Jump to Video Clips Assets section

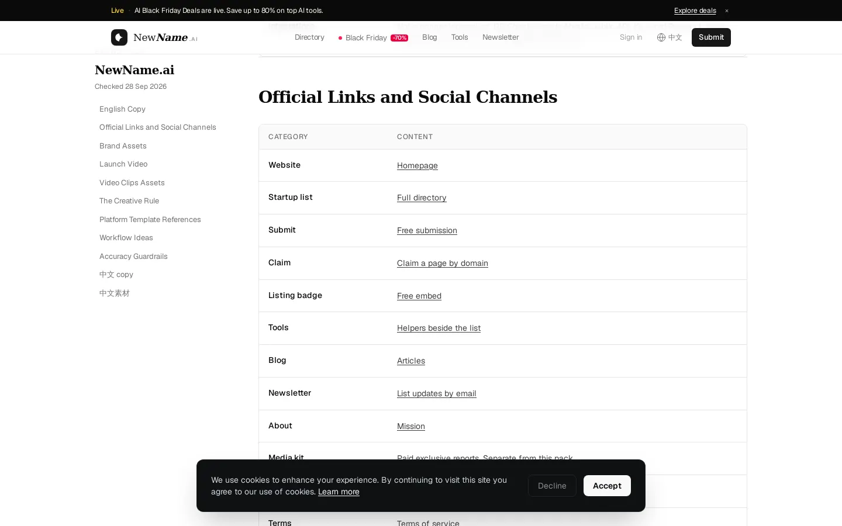(x=132, y=183)
